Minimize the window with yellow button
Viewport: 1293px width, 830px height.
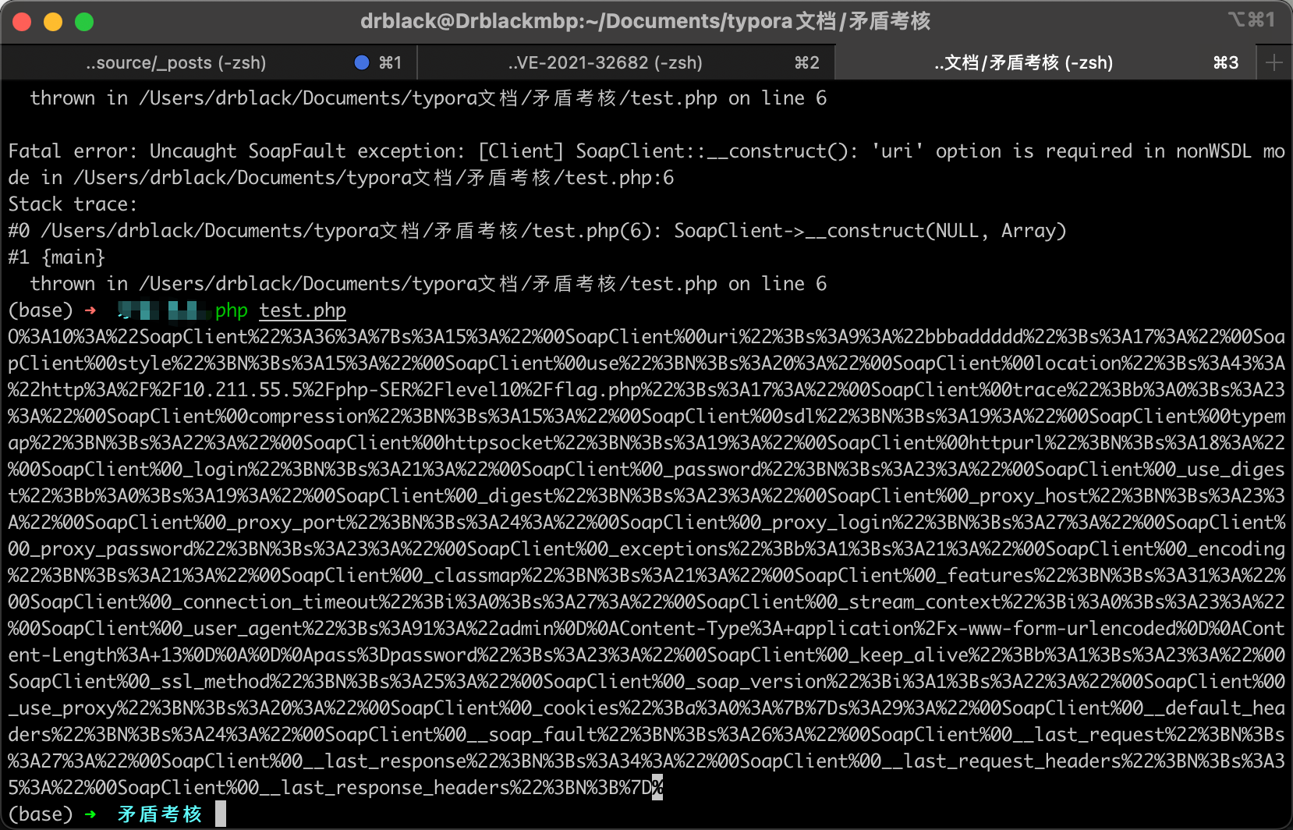(53, 22)
